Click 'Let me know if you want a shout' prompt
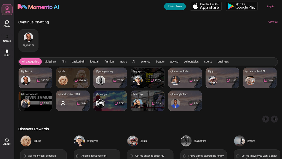 point(257,155)
